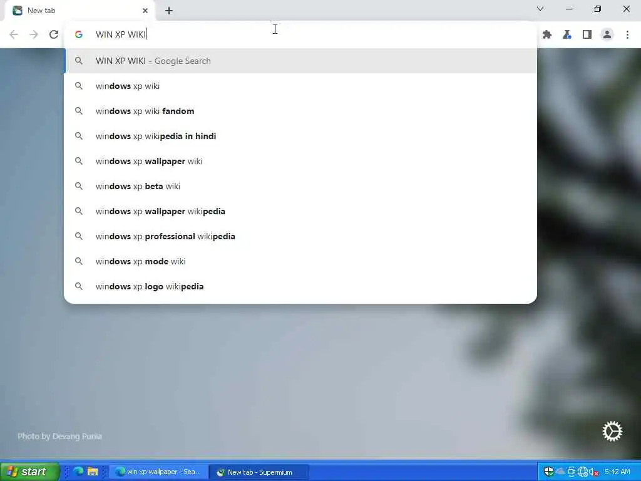The image size is (641, 481).
Task: Click the display devices tray icon
Action: coord(572,472)
